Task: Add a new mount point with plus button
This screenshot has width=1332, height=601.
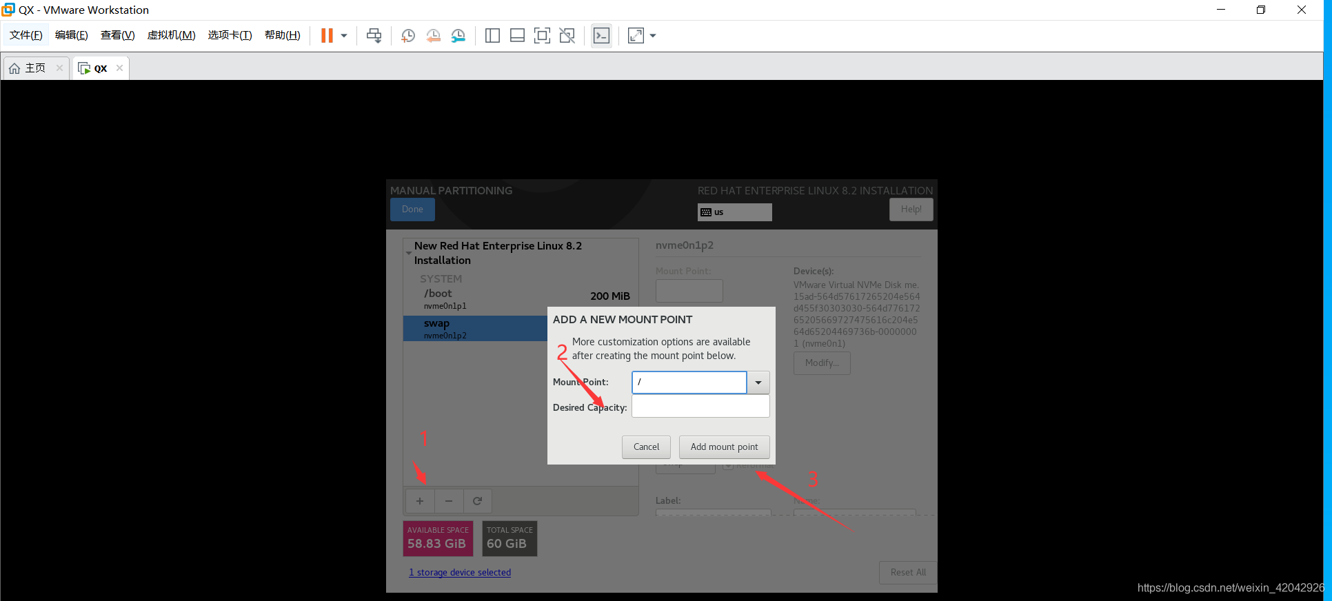Action: [420, 501]
